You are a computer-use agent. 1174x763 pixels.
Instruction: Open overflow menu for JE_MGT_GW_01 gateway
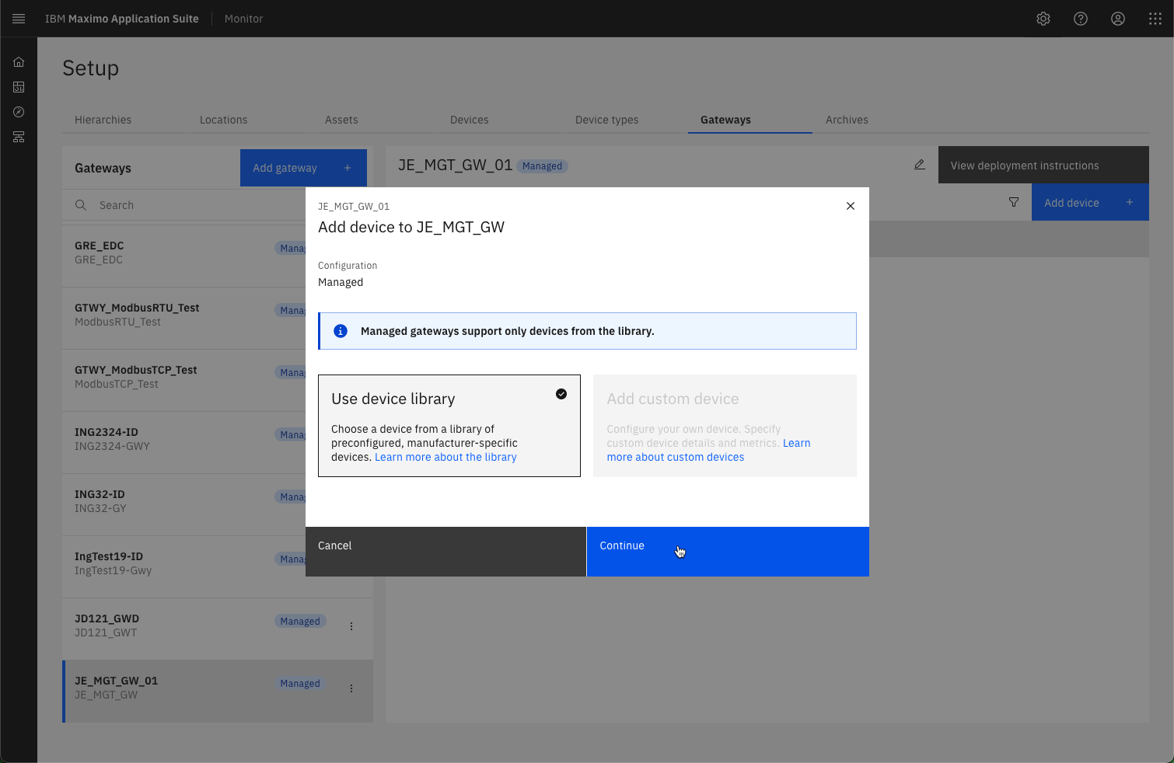click(x=351, y=688)
